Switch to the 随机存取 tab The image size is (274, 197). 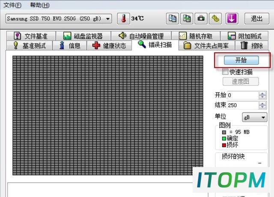click(196, 36)
